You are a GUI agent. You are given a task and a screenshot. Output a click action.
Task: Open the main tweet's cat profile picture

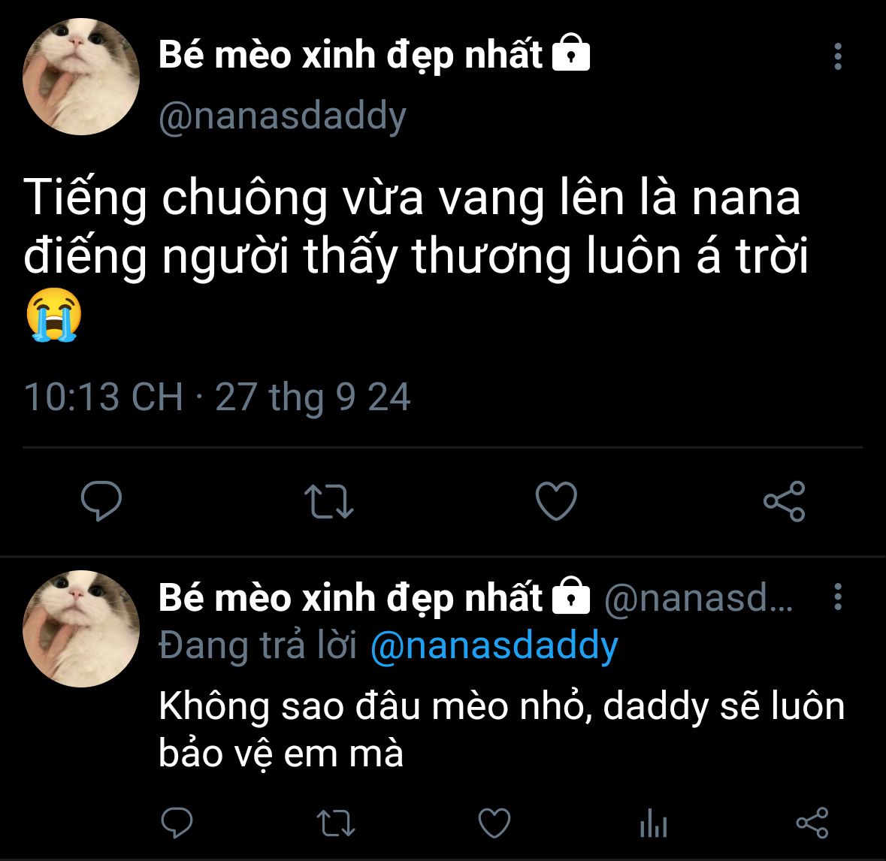pyautogui.click(x=81, y=77)
